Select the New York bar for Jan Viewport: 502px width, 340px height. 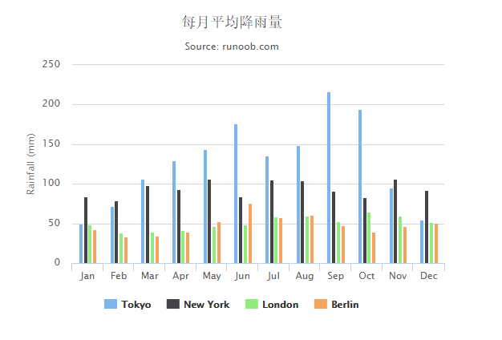(86, 230)
